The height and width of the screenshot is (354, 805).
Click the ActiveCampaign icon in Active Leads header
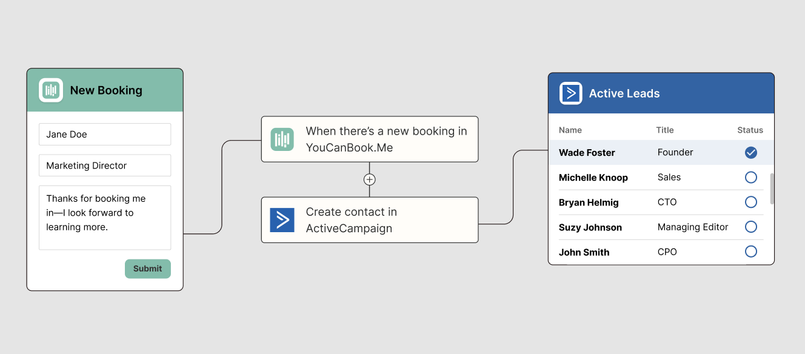[570, 93]
